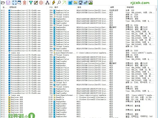The height and width of the screenshot is (118, 158).
Task: Sort by the 结果 column header
Action: click(112, 7)
